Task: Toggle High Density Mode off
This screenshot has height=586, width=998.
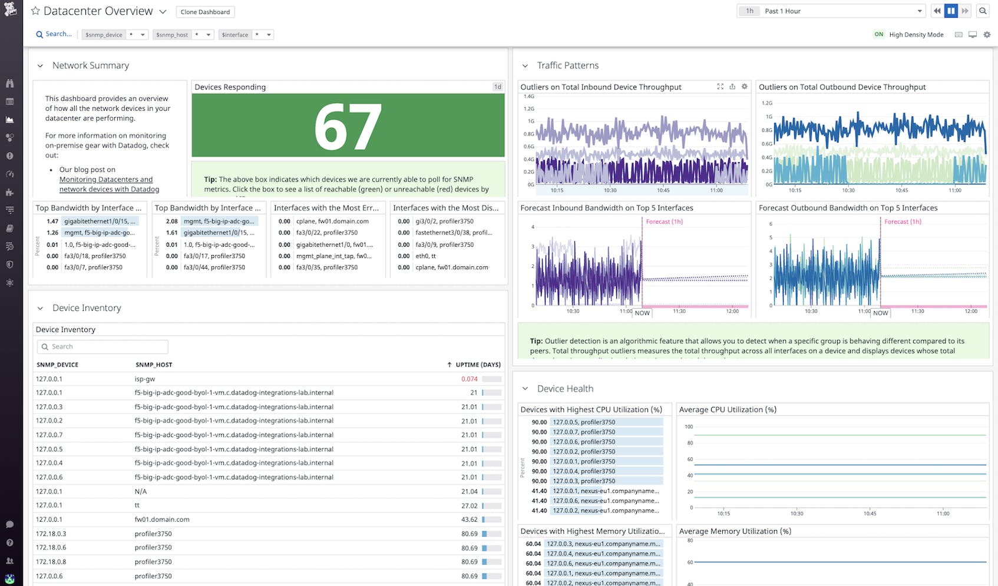Action: [878, 34]
